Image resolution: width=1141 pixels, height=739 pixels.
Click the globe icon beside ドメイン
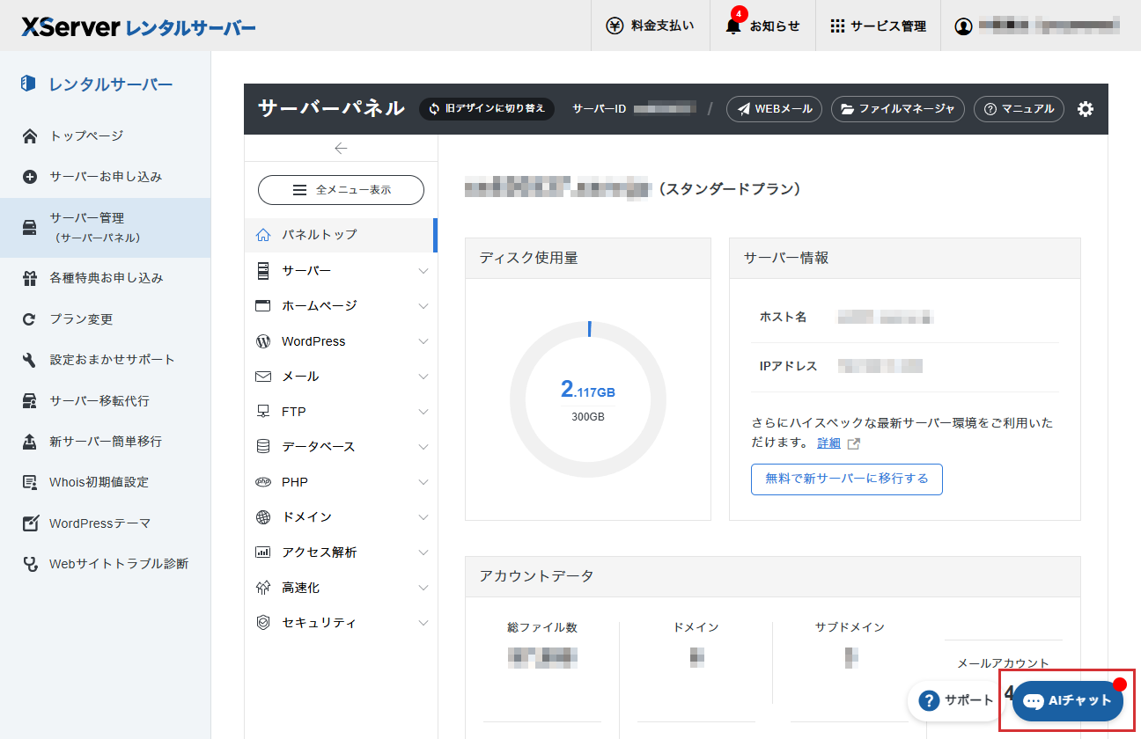pyautogui.click(x=262, y=517)
